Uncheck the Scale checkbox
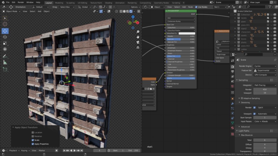Screen dimensions: 278x156 33,140
